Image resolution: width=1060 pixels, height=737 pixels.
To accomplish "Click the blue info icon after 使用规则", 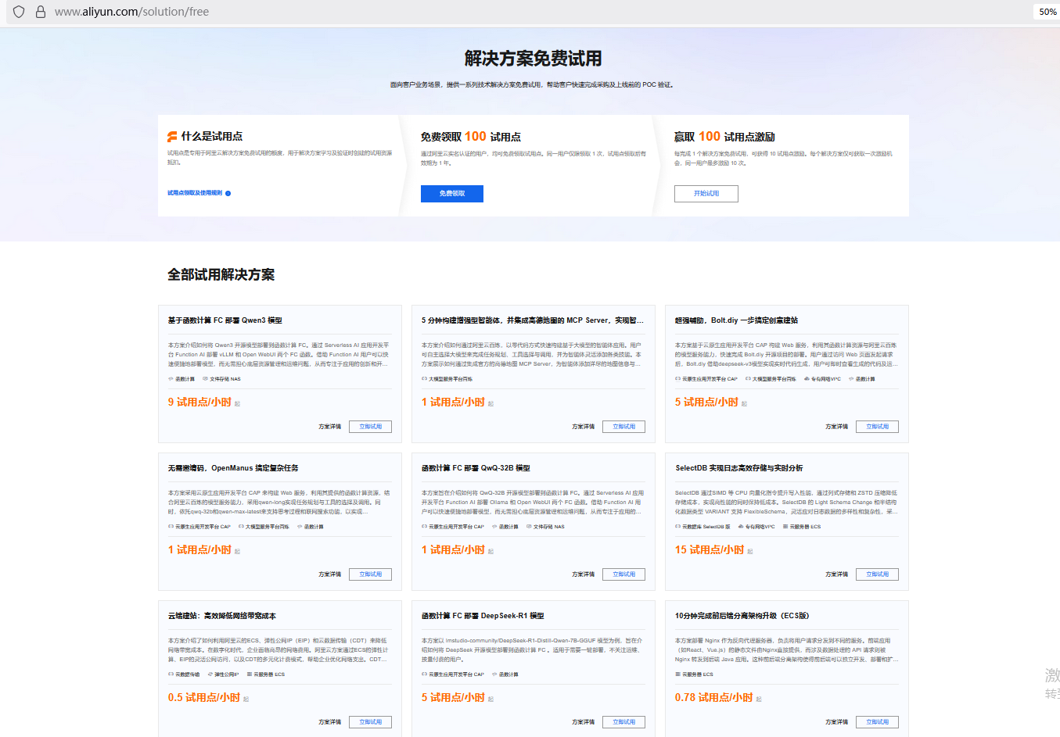I will tap(228, 193).
